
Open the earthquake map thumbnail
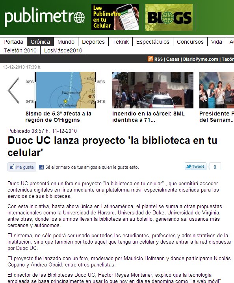coord(65,90)
